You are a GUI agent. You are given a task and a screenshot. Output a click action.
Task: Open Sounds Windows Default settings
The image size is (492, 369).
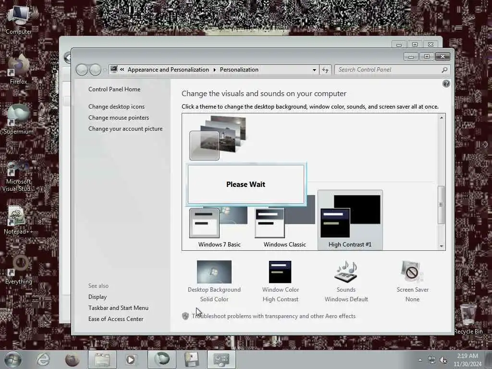[346, 281]
